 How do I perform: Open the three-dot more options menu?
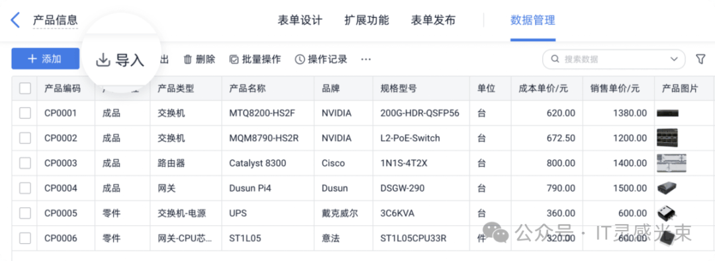coord(365,59)
